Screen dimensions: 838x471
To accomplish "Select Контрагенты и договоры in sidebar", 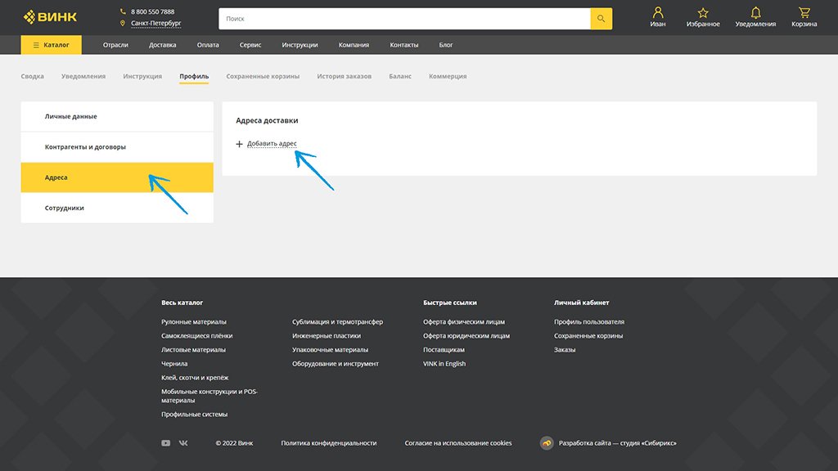I will [117, 147].
